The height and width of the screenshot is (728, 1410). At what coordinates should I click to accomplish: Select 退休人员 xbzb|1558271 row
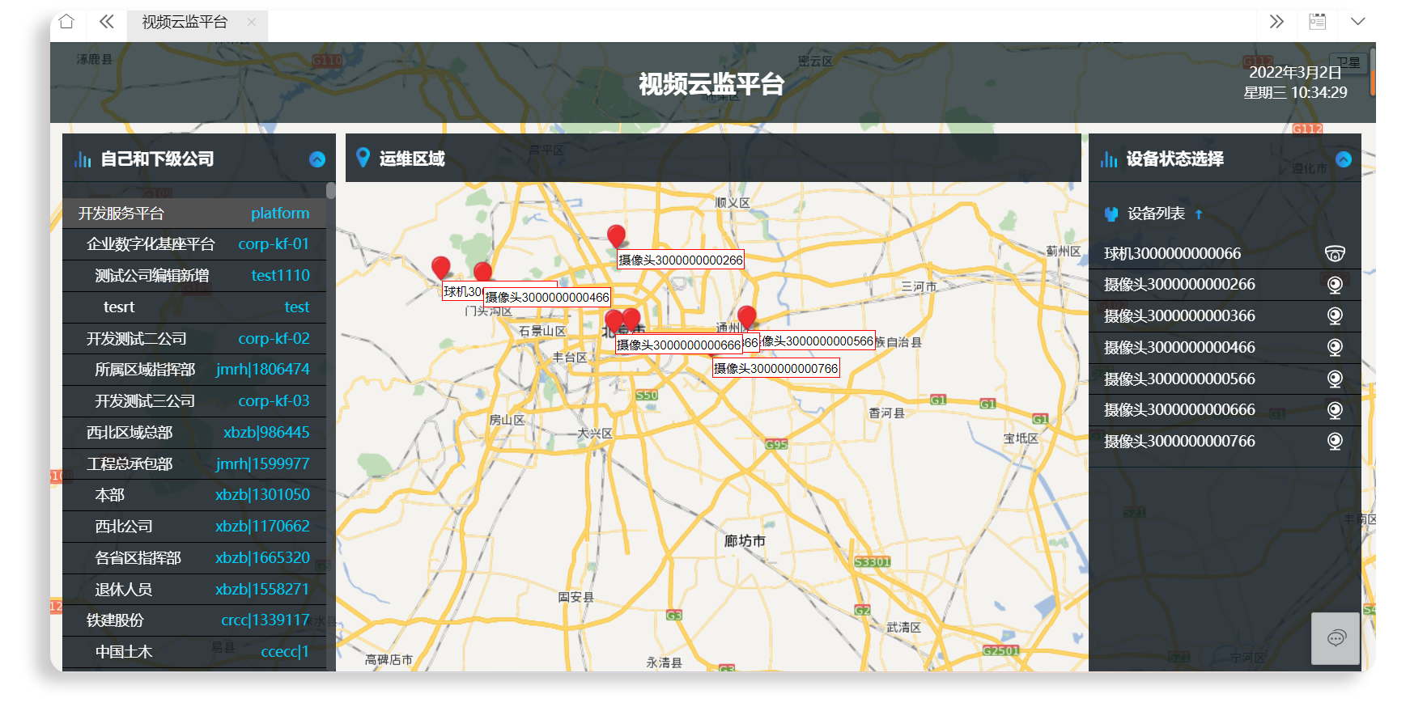click(194, 590)
